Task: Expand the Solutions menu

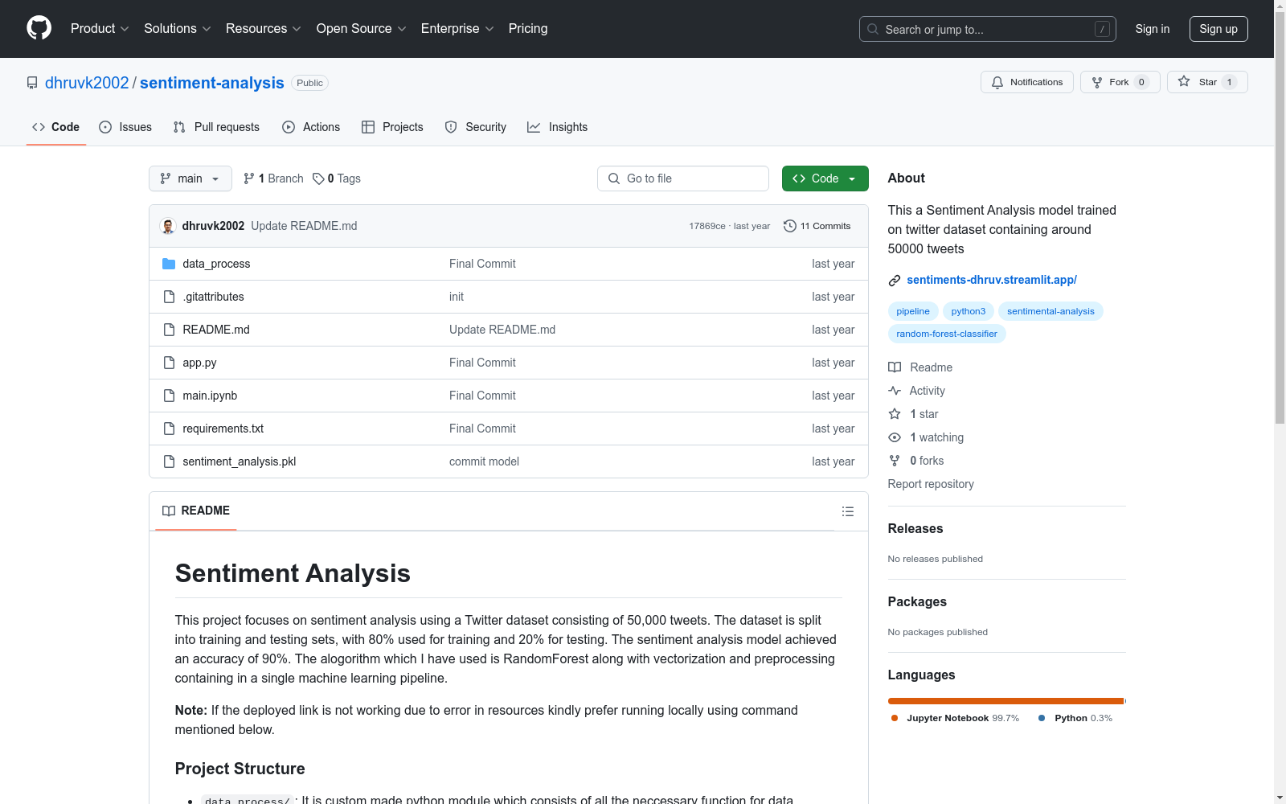Action: tap(177, 29)
